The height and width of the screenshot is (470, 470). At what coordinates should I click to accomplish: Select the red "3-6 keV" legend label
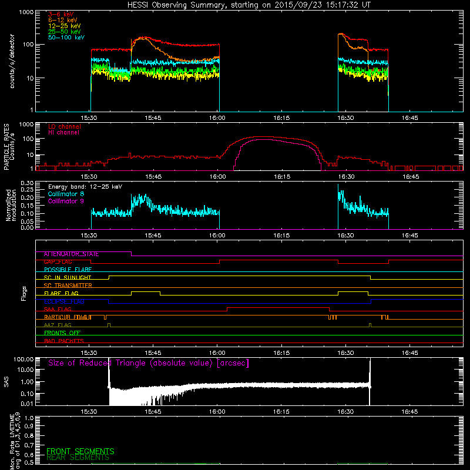(x=61, y=14)
